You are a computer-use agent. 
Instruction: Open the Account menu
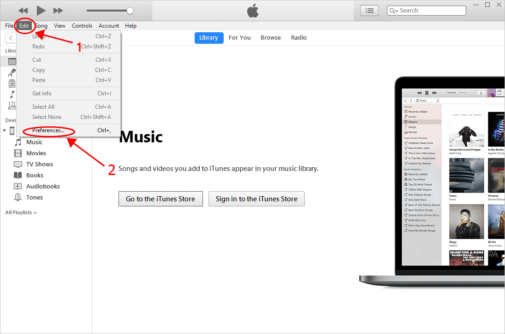(108, 26)
